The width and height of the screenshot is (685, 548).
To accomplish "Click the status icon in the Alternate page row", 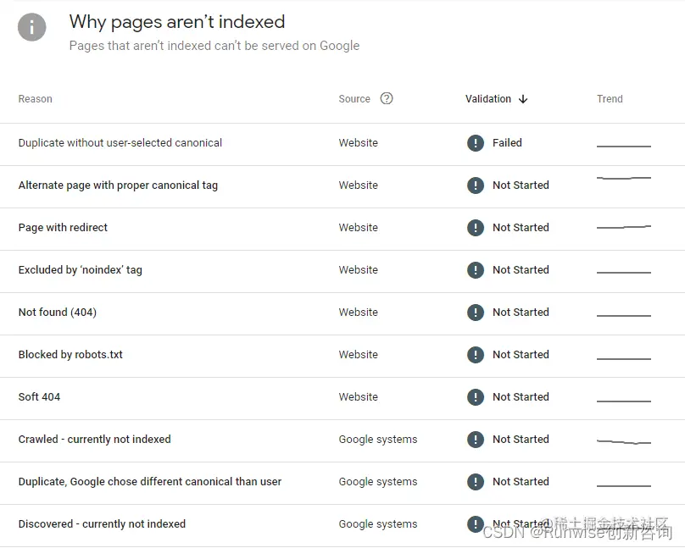I will click(x=476, y=185).
